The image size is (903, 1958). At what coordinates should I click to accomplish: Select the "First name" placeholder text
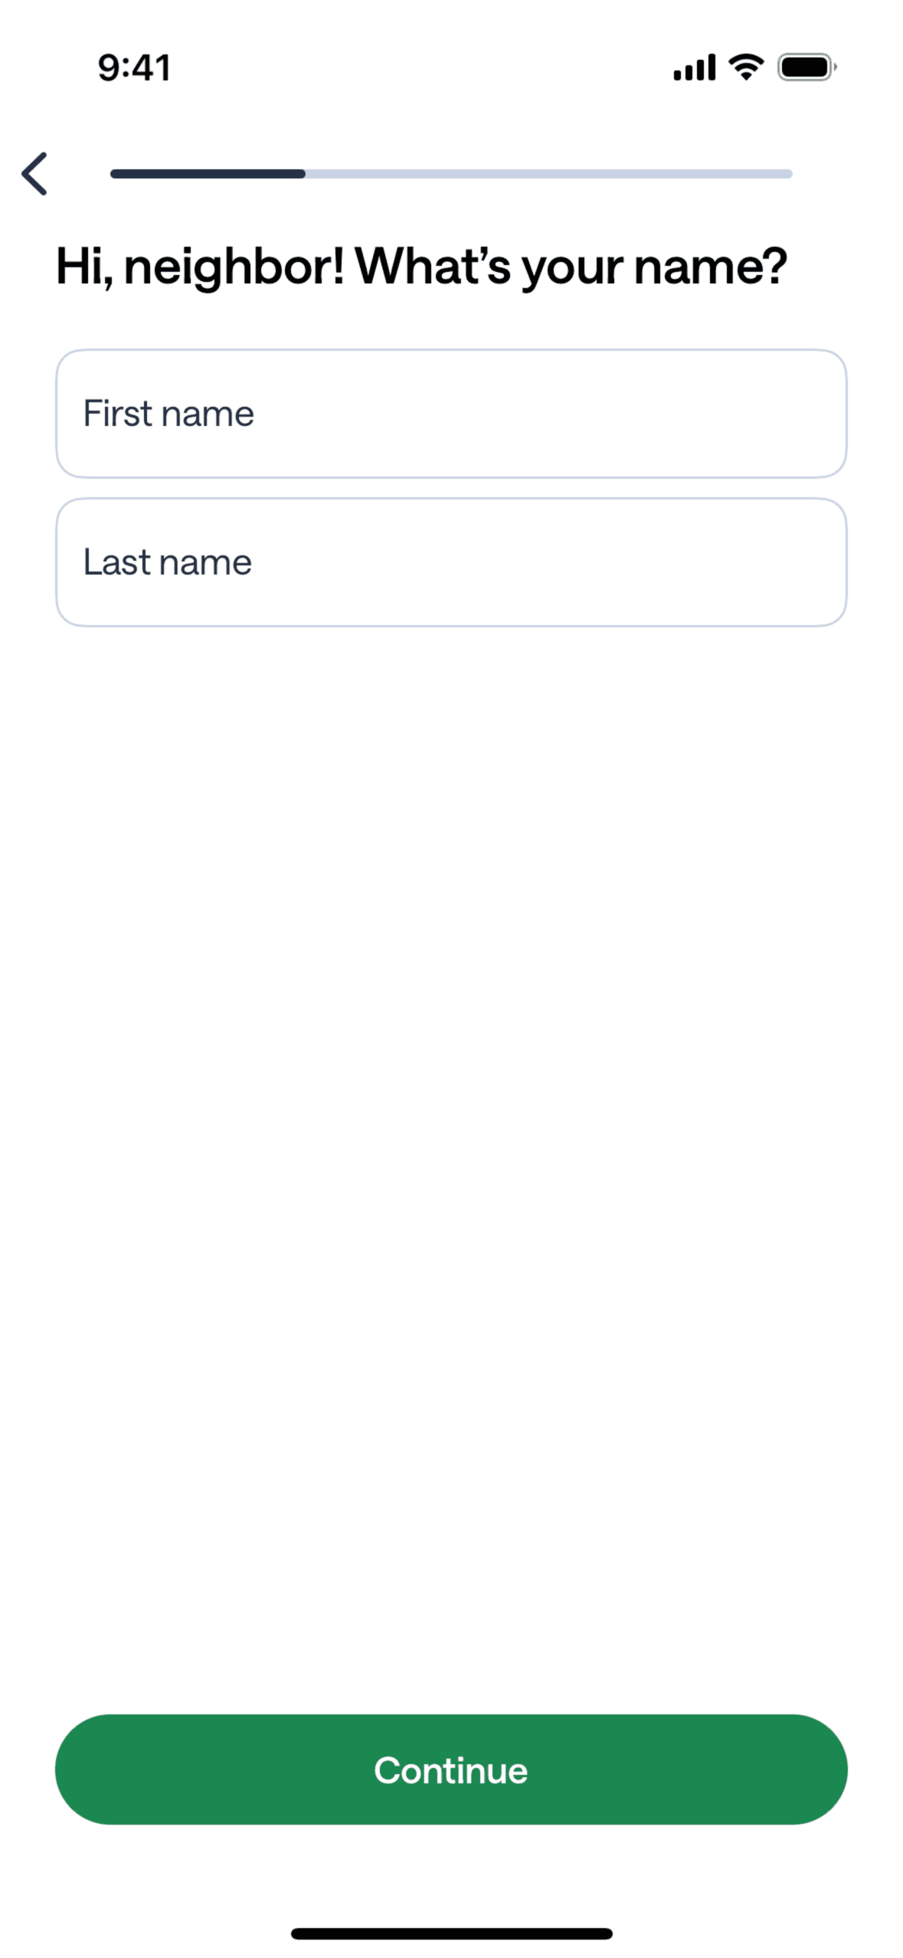click(168, 414)
